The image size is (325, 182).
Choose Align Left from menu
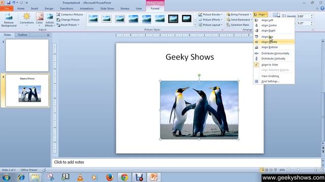(x=274, y=20)
